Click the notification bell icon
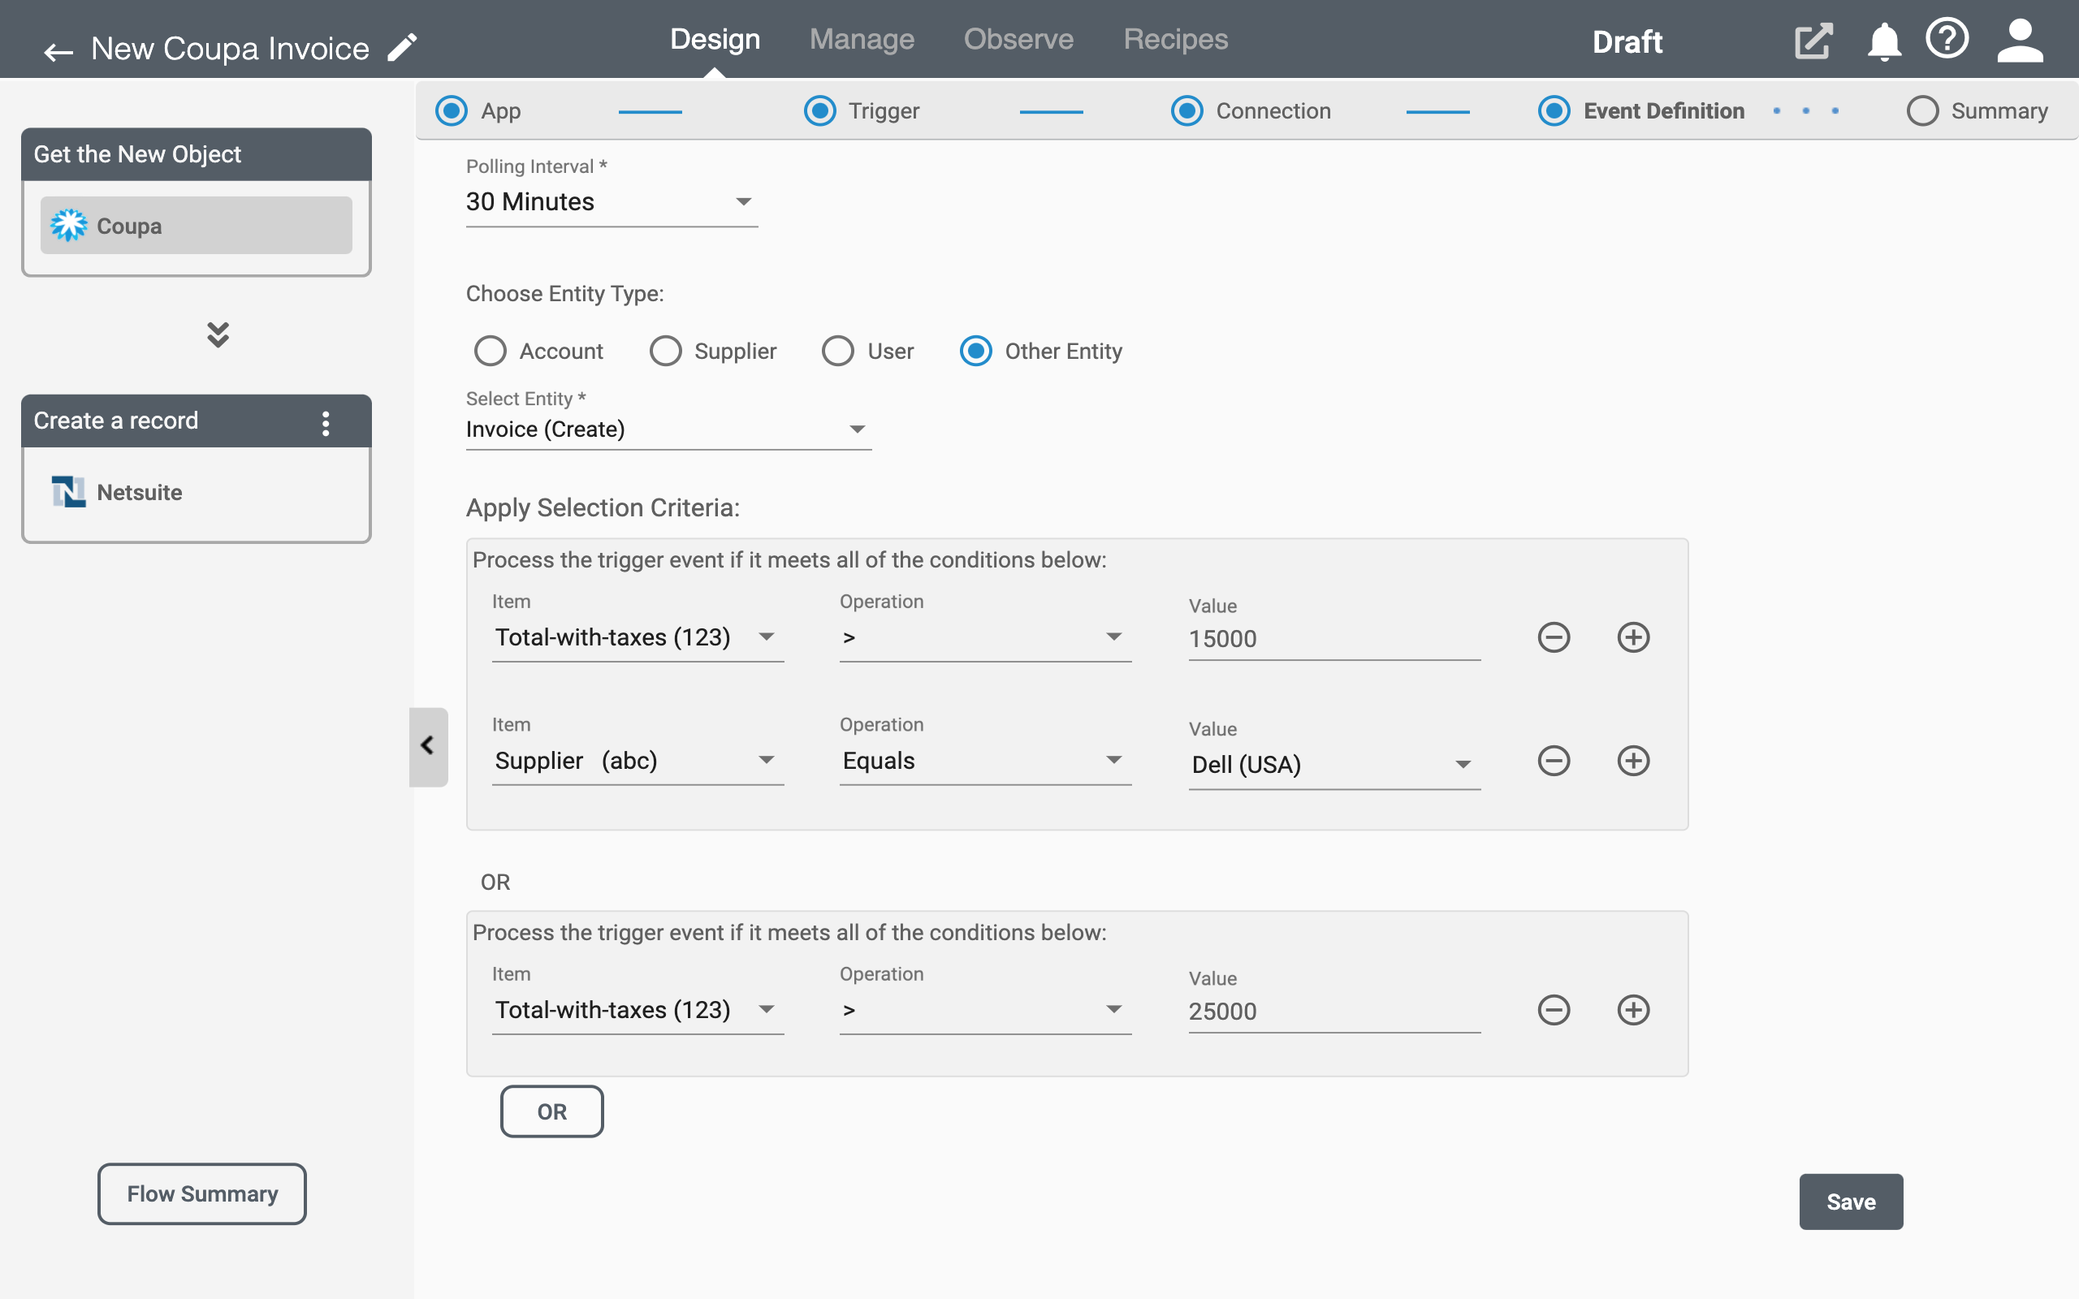This screenshot has height=1299, width=2079. coord(1882,39)
